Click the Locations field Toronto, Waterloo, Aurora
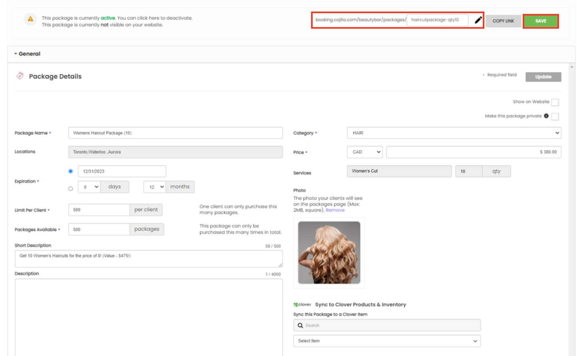 click(175, 152)
